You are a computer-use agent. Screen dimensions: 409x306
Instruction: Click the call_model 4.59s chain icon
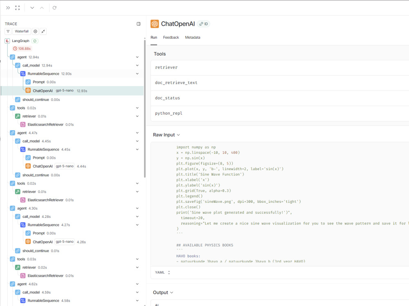[x=18, y=292]
